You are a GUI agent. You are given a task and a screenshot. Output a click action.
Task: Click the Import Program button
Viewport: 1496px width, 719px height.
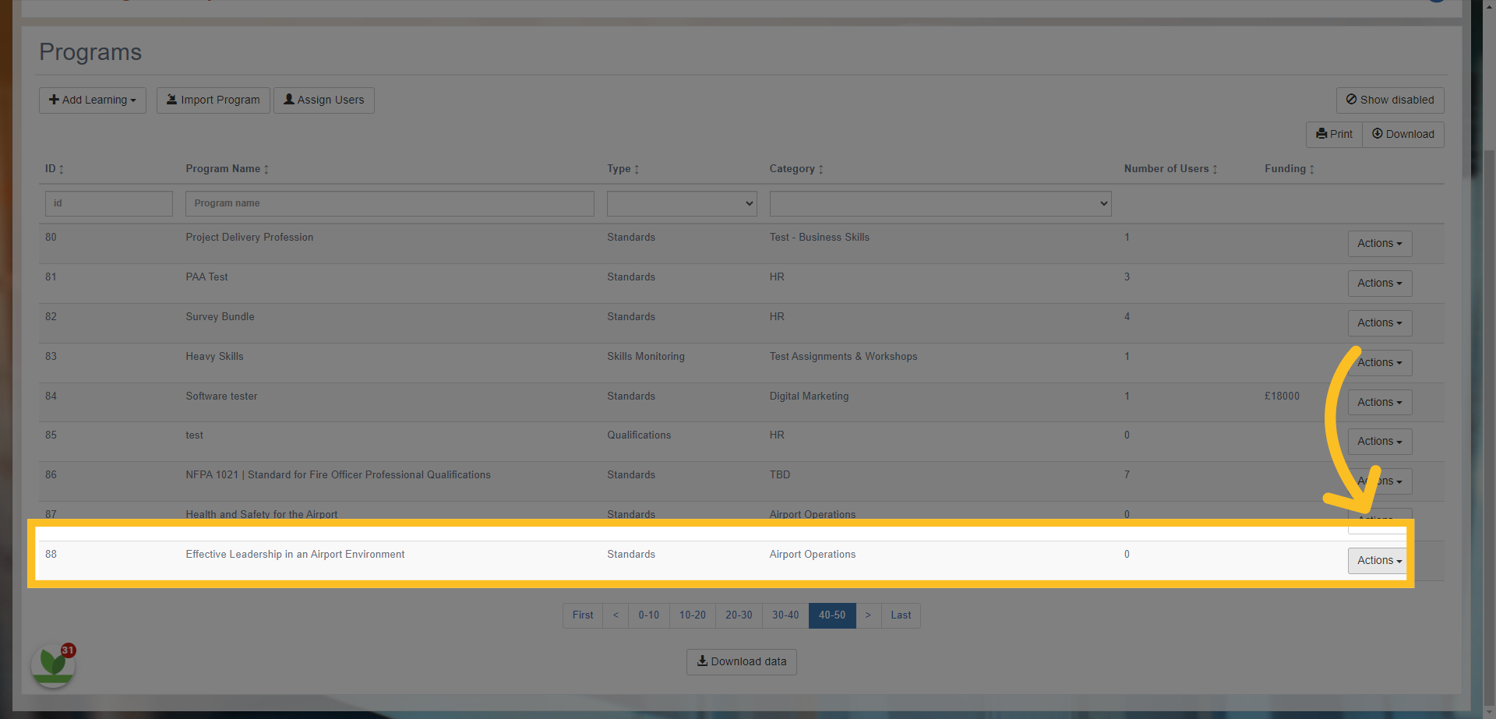[x=213, y=100]
